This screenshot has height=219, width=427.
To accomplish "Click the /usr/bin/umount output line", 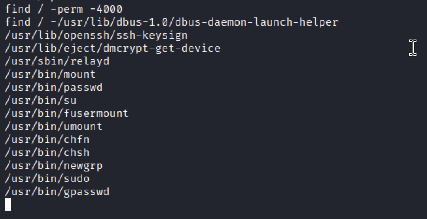I will click(54, 127).
